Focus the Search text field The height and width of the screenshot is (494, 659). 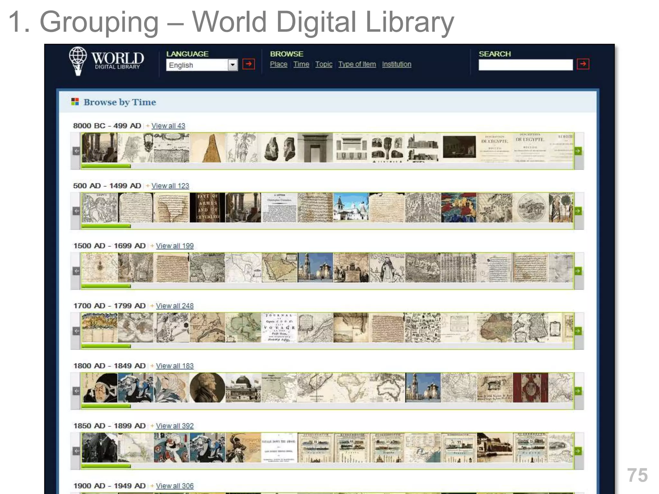tap(525, 64)
